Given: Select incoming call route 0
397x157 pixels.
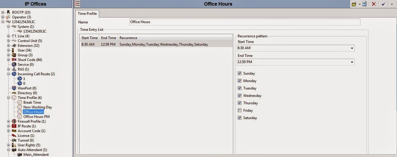Looking at the screenshot, I should click(x=24, y=83).
